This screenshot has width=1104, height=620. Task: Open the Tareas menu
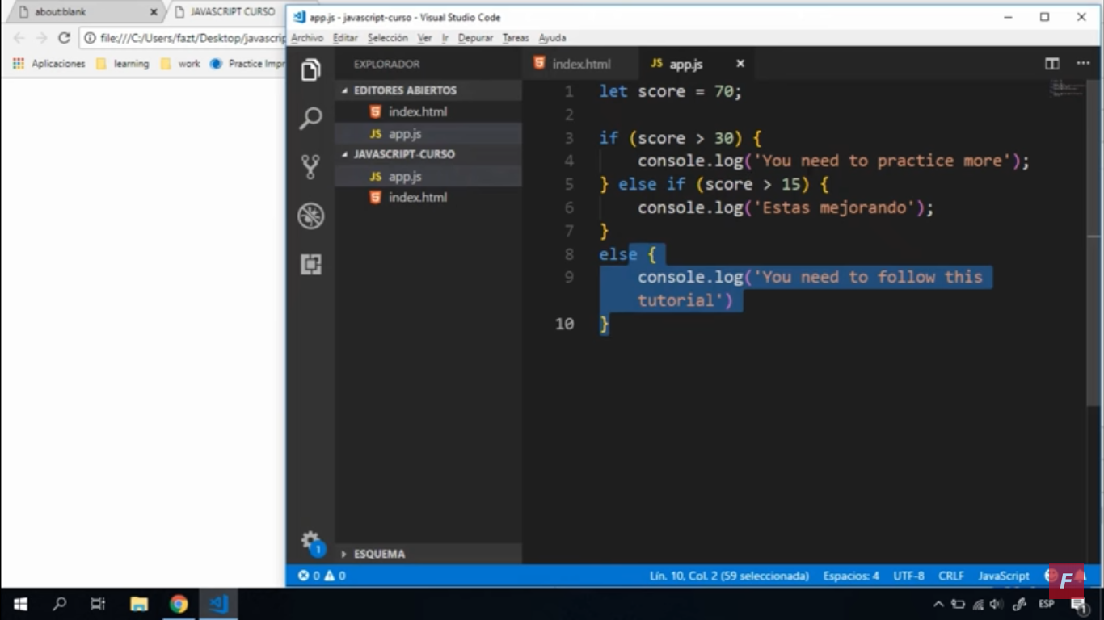pos(516,38)
